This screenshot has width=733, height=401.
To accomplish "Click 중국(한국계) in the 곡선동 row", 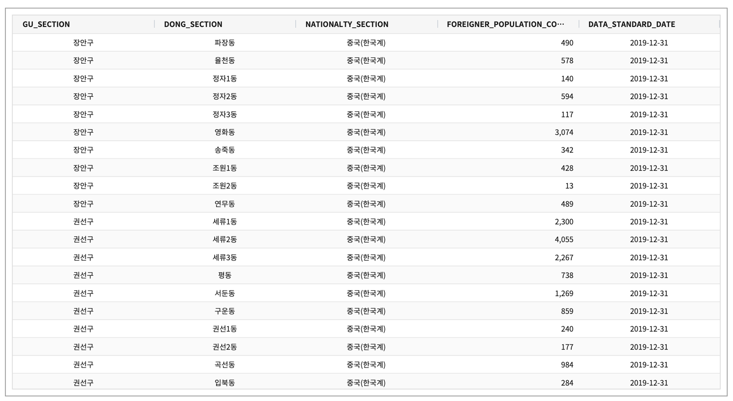I will coord(366,365).
